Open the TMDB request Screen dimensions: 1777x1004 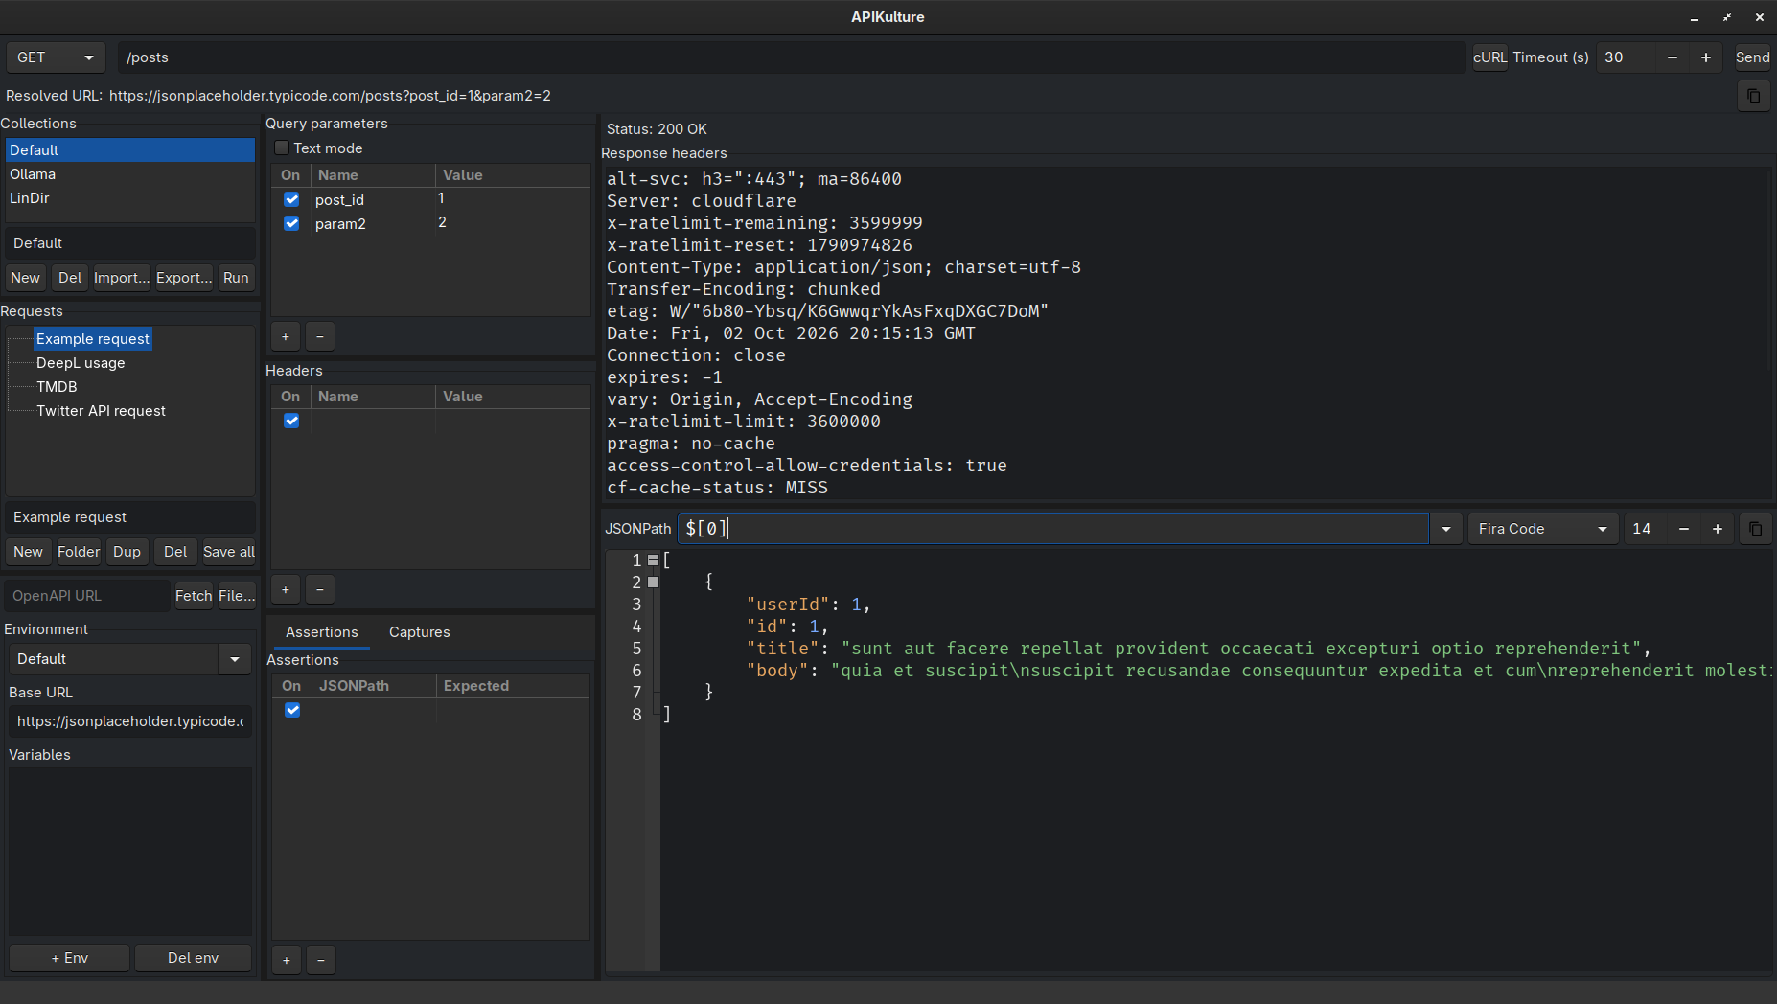click(x=57, y=387)
